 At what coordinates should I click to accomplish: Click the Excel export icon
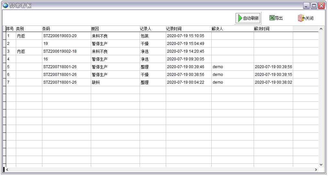pyautogui.click(x=272, y=18)
